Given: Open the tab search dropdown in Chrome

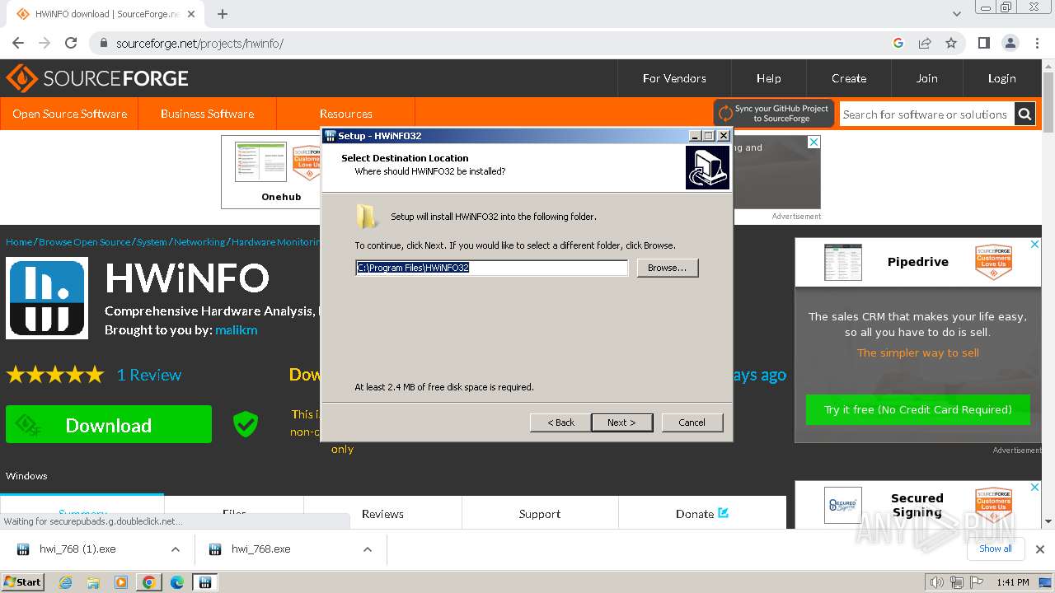Looking at the screenshot, I should coord(956,14).
